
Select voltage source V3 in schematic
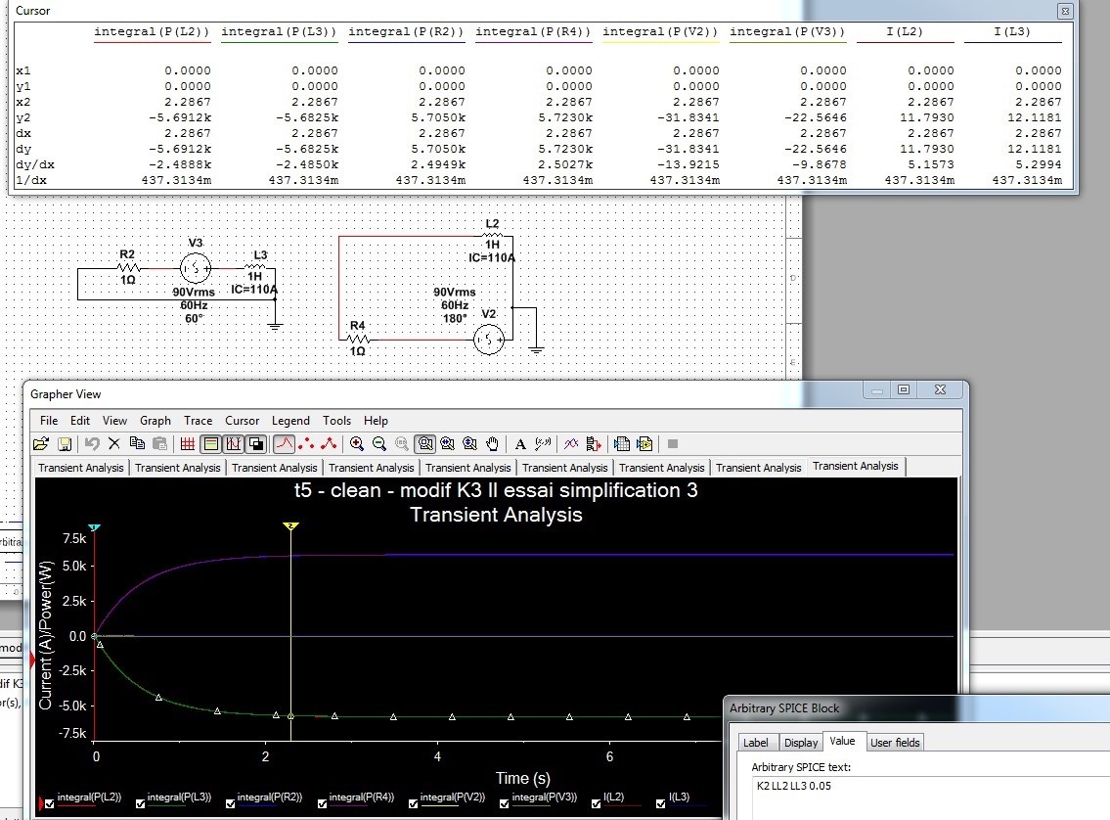click(x=196, y=268)
